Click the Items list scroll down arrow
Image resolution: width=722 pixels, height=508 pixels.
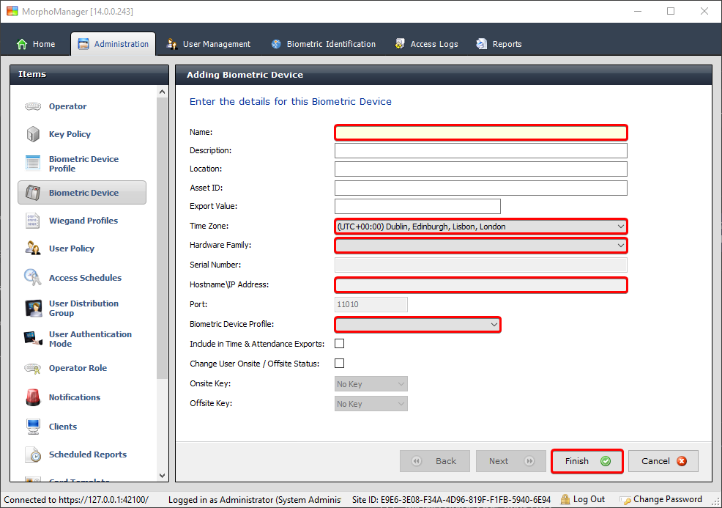pyautogui.click(x=162, y=475)
